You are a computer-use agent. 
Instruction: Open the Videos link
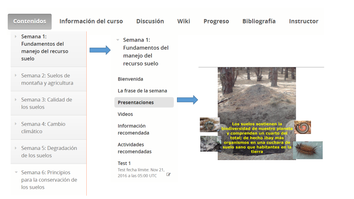click(125, 114)
